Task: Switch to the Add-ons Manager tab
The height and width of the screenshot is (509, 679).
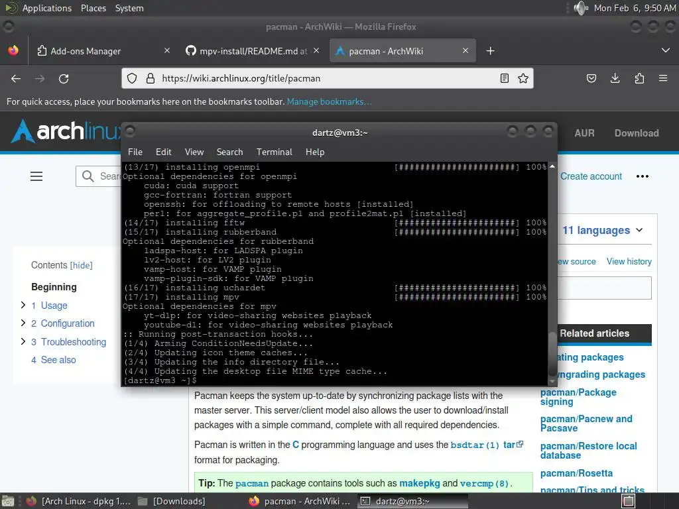Action: (103, 50)
